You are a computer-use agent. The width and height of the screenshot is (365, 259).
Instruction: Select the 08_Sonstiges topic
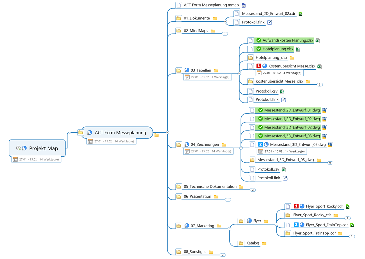195,252
